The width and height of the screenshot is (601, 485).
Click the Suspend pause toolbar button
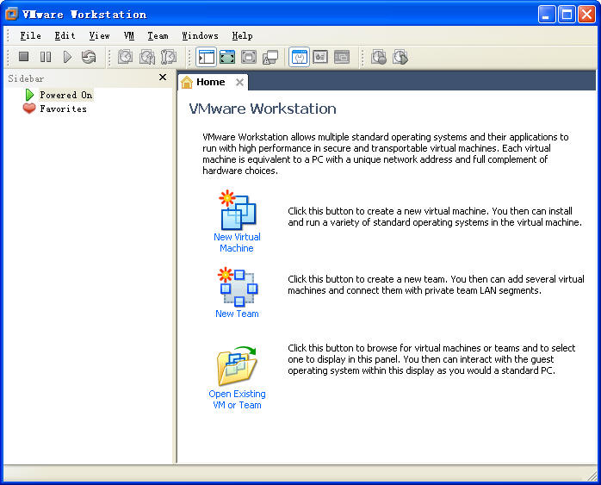click(x=46, y=57)
